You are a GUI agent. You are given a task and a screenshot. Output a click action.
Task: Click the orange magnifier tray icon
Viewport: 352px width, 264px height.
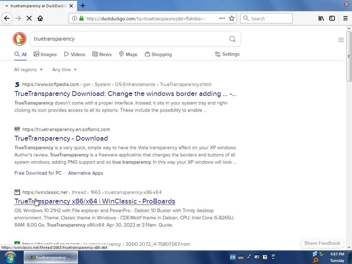tap(316, 261)
